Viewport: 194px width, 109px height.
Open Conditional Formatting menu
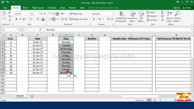[x=121, y=17]
